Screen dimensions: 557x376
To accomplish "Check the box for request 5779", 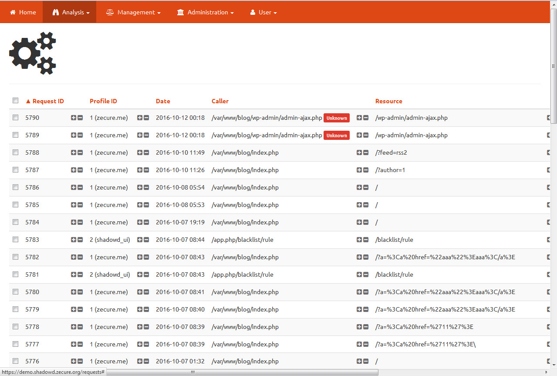I will coord(16,309).
